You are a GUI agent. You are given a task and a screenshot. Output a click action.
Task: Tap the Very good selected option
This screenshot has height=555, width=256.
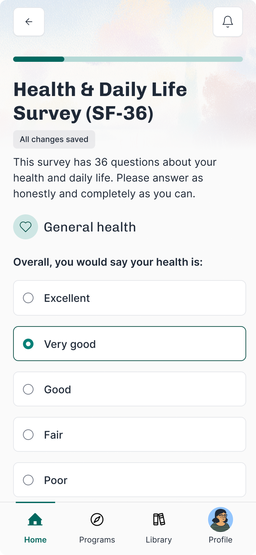[129, 344]
